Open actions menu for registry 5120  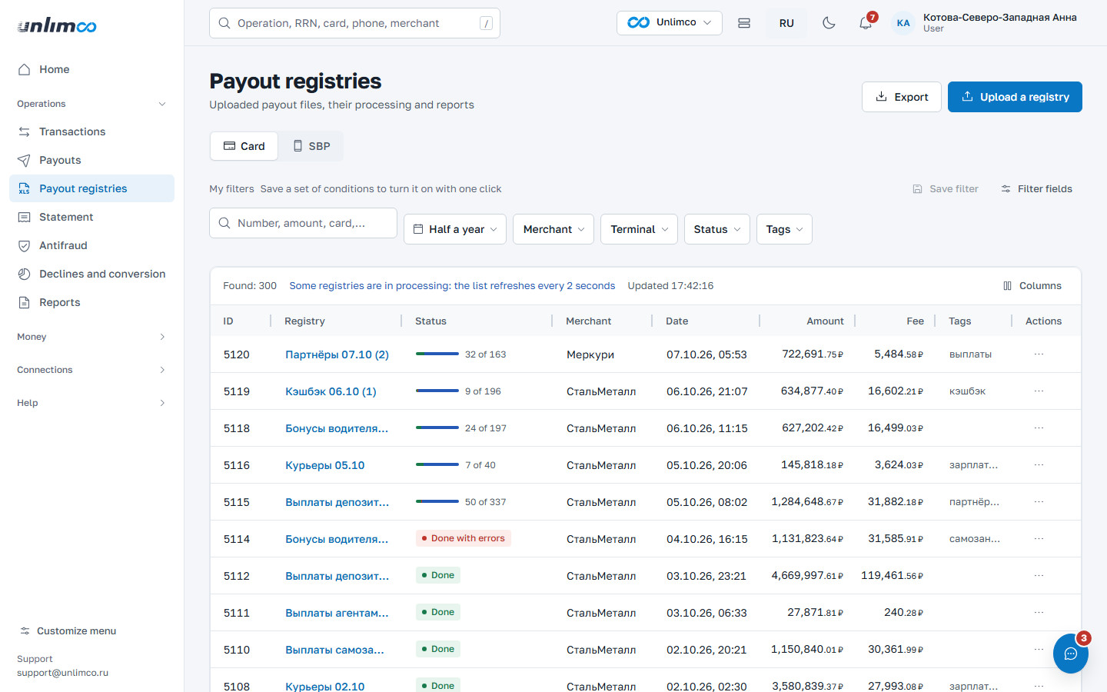pyautogui.click(x=1039, y=354)
